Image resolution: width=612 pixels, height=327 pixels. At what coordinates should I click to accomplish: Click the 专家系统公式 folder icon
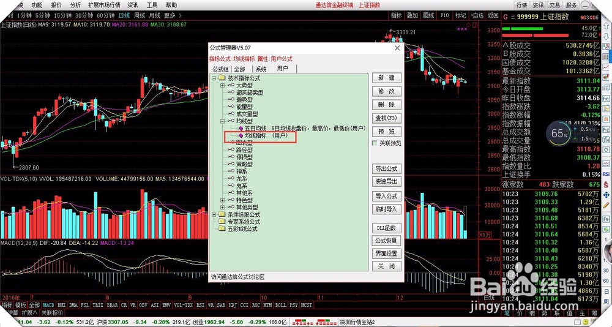(x=223, y=222)
